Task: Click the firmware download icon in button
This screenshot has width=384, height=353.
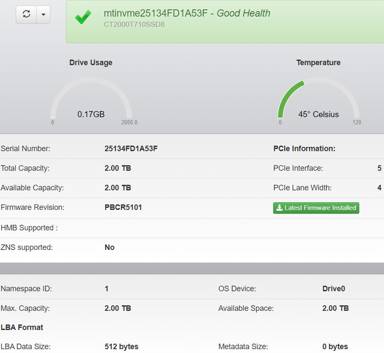Action: pos(279,208)
